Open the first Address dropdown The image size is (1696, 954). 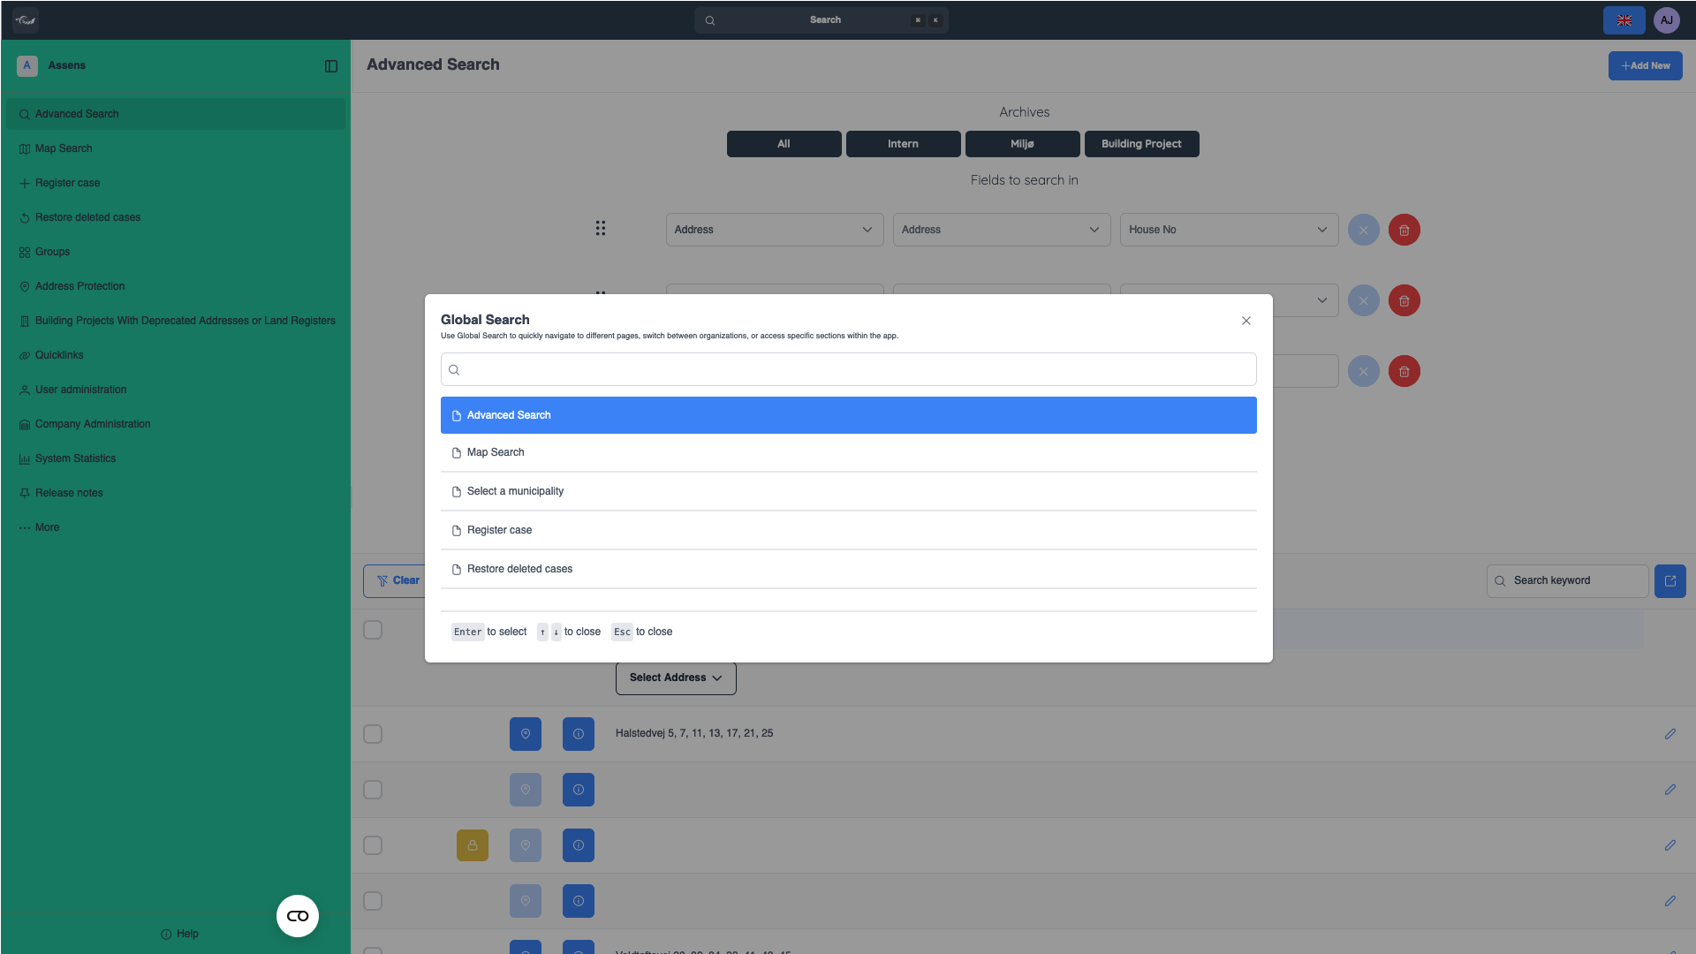[774, 230]
